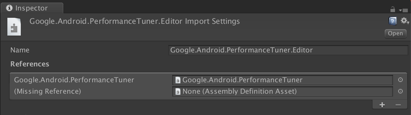Click the Google.Android.PerformanceTuner asset field

[x=283, y=80]
